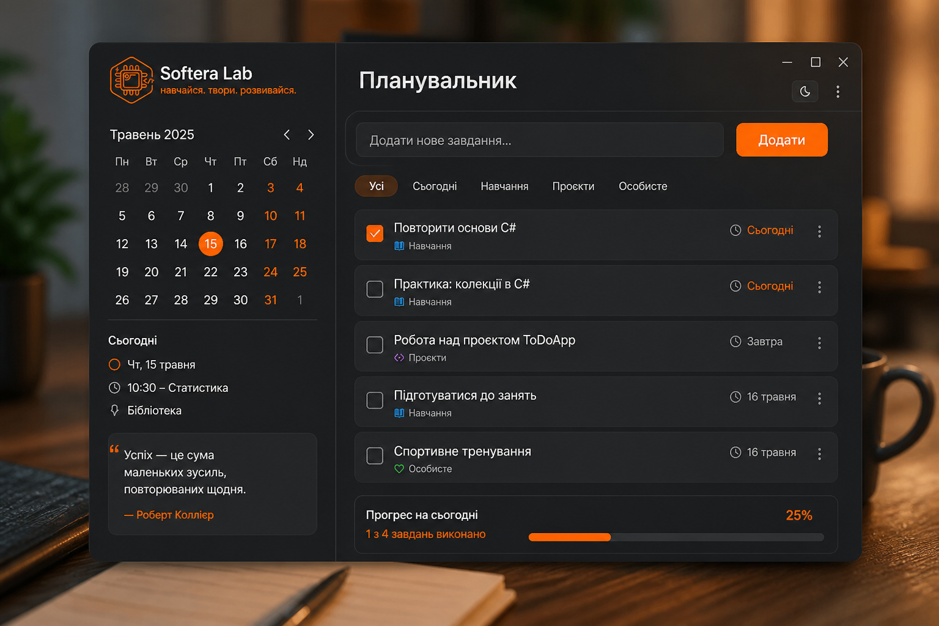This screenshot has height=626, width=939.
Task: Open options for 'Робота над проєктом ToDoApp'
Action: tap(819, 342)
